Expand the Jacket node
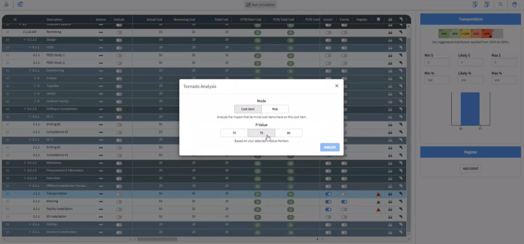Image resolution: width=524 pixels, height=244 pixels. coord(35,93)
